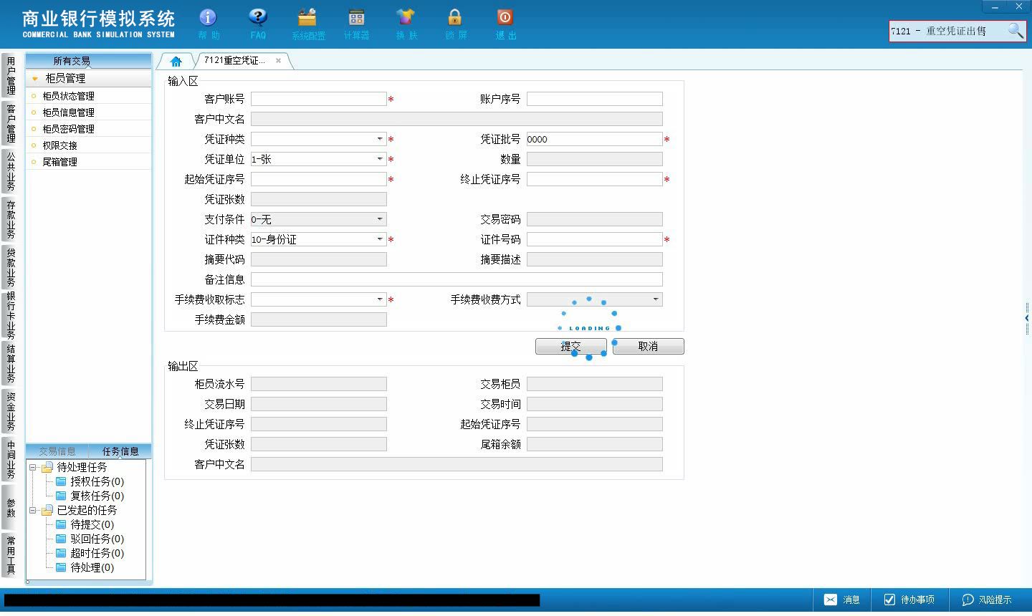The image size is (1032, 616).
Task: Open the 证件种类 dropdown
Action: tap(380, 239)
